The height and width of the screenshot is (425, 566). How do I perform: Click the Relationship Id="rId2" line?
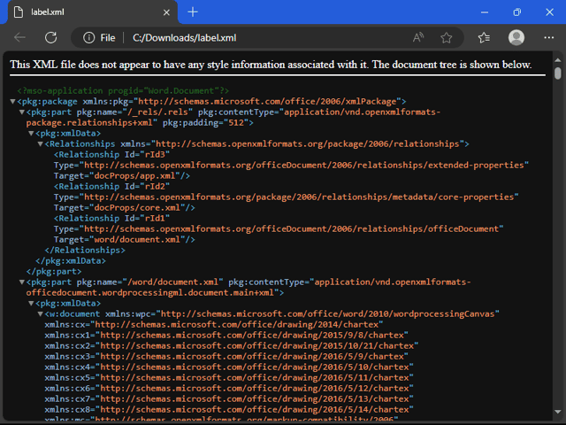111,186
